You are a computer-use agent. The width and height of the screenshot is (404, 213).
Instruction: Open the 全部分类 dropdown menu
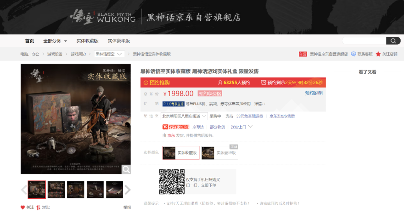[55, 41]
